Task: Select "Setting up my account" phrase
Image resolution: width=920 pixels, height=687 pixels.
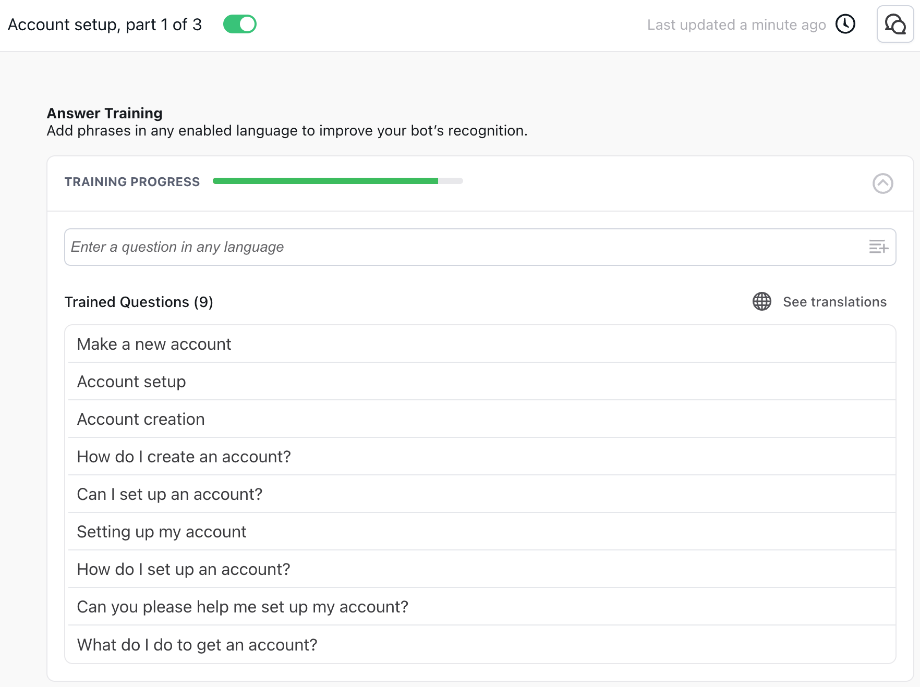Action: 162,532
